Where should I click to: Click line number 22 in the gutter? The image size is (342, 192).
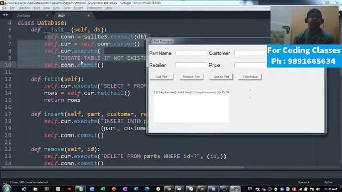(x=8, y=149)
